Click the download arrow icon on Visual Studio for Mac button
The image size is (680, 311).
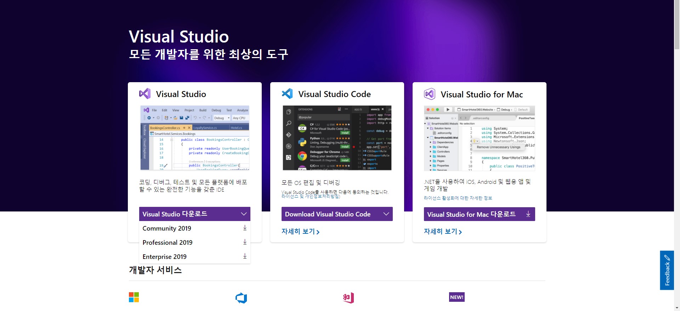coord(528,214)
